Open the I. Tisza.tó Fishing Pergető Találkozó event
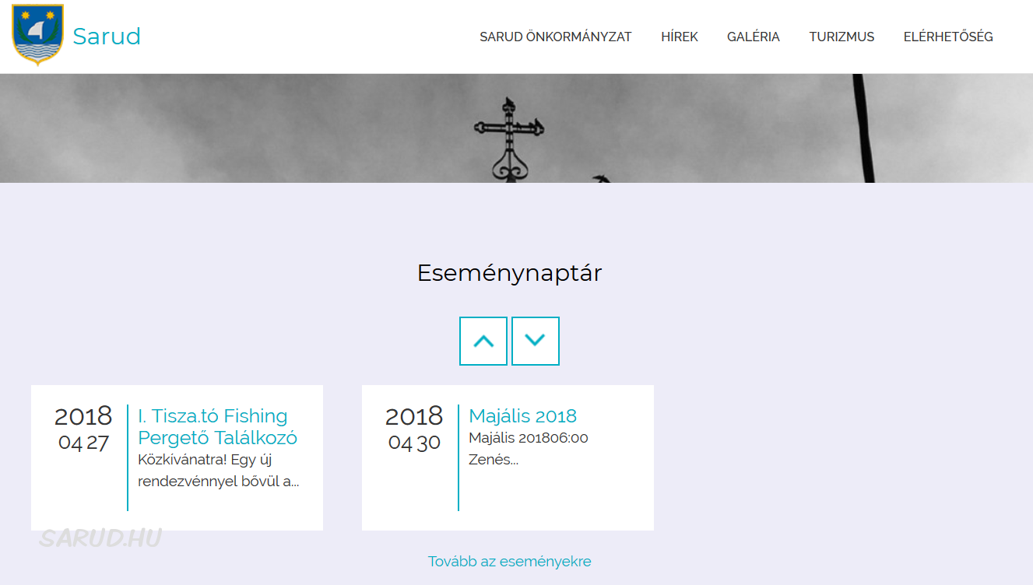This screenshot has width=1033, height=585. [x=217, y=426]
